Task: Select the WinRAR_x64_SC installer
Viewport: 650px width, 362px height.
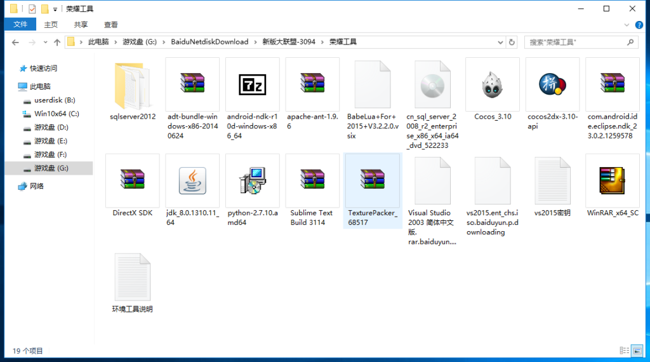Action: pyautogui.click(x=613, y=180)
